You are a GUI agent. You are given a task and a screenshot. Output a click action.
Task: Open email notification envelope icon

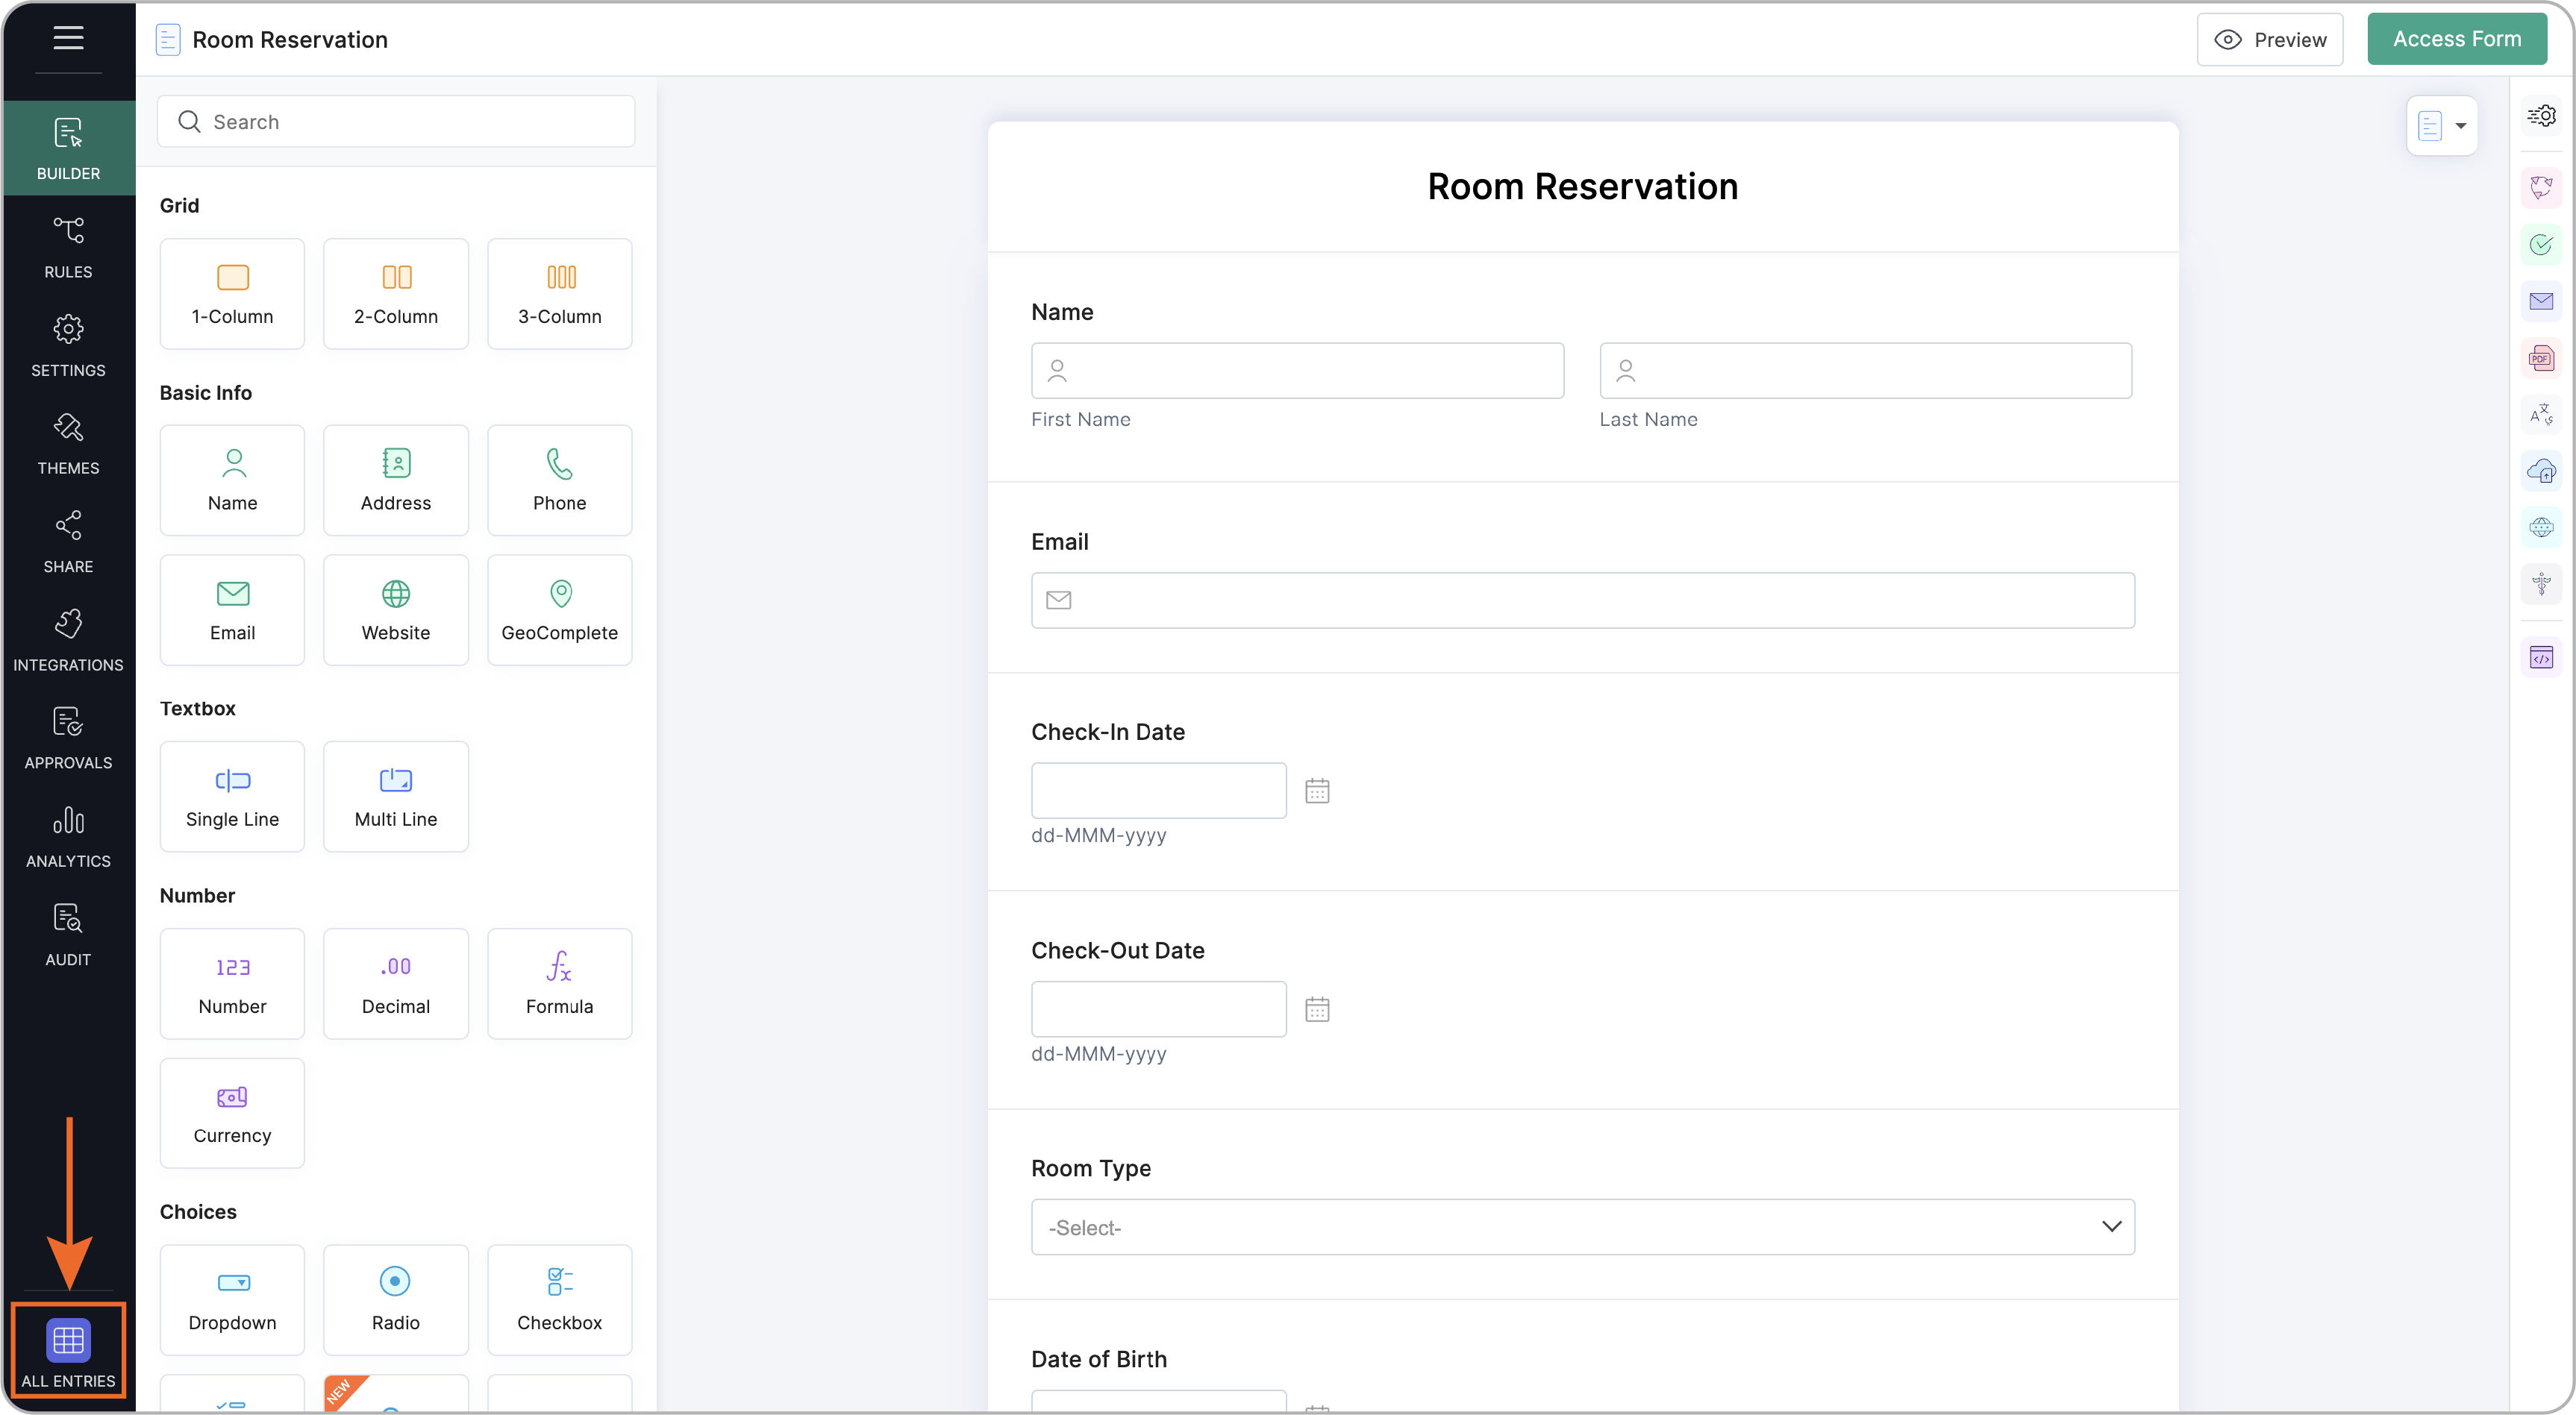tap(2541, 301)
